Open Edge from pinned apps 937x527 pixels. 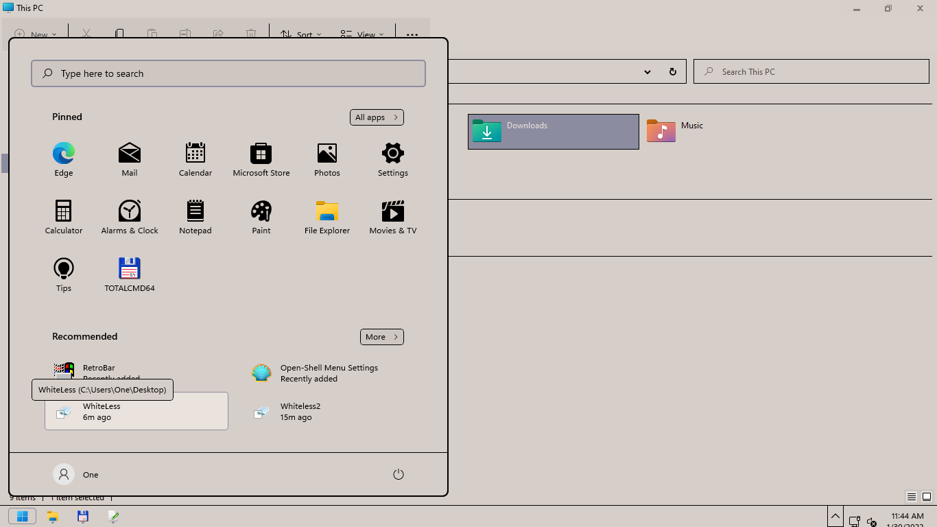pyautogui.click(x=64, y=154)
